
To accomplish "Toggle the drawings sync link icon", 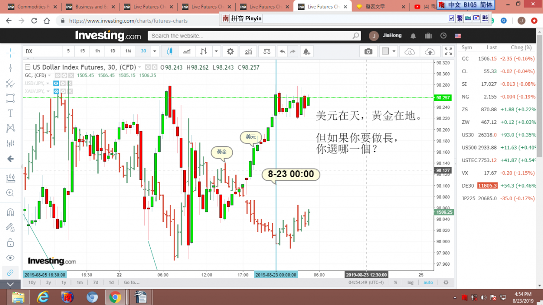I will (10, 272).
